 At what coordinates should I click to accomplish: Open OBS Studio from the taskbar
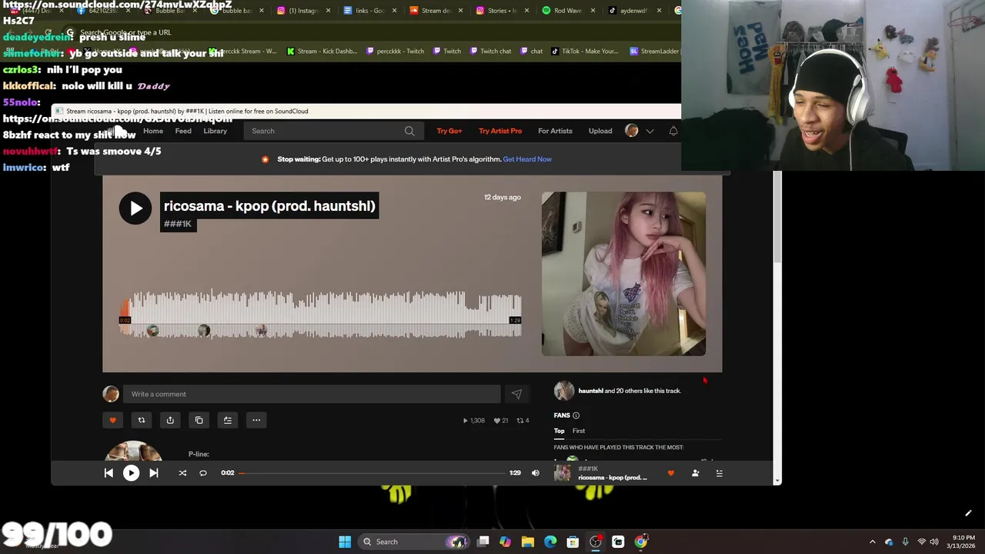tap(596, 542)
